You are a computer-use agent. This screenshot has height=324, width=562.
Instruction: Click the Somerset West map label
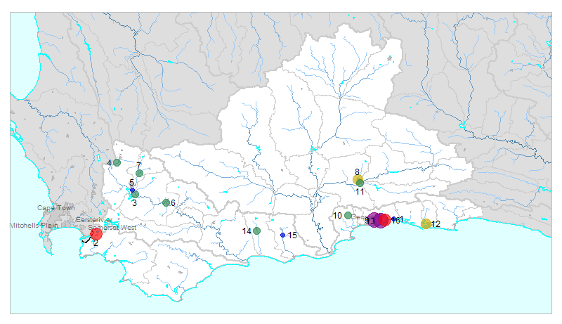pyautogui.click(x=112, y=228)
